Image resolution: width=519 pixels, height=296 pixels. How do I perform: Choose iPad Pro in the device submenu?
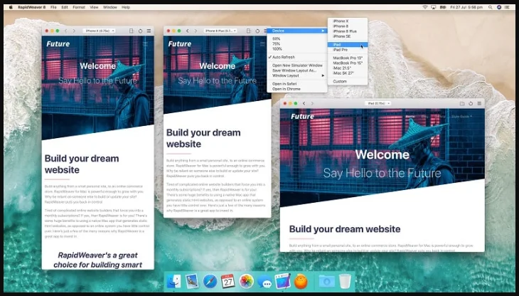(x=348, y=50)
